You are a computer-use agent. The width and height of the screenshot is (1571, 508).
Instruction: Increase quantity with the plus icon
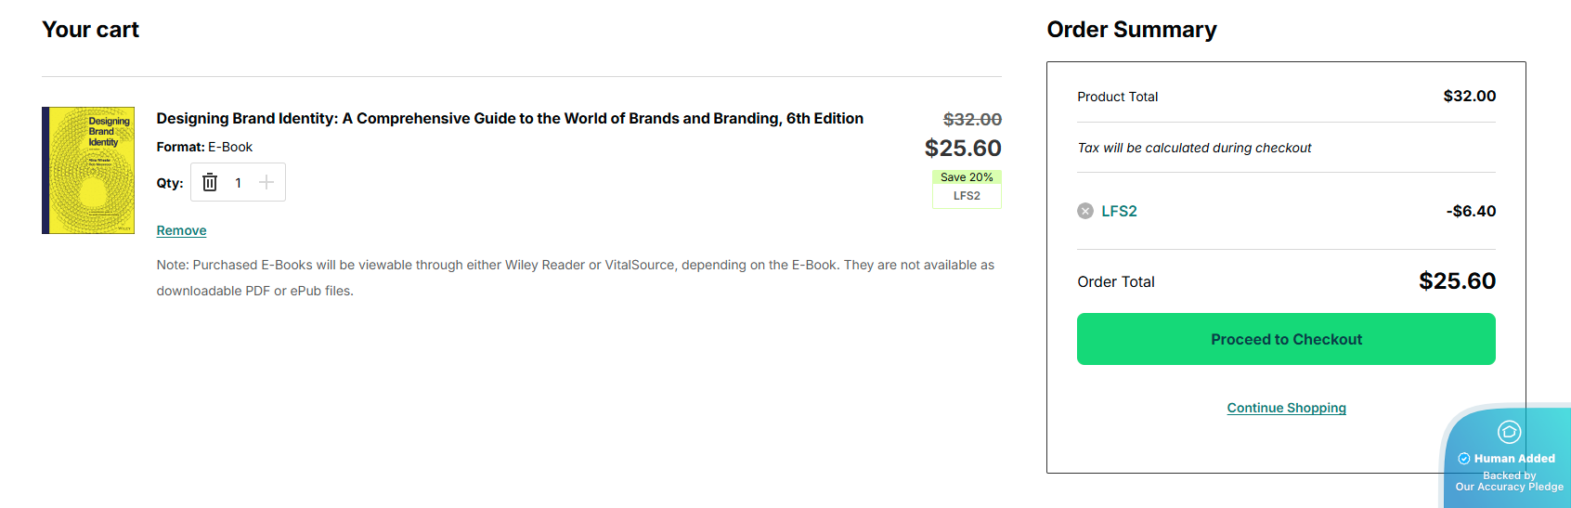(266, 182)
